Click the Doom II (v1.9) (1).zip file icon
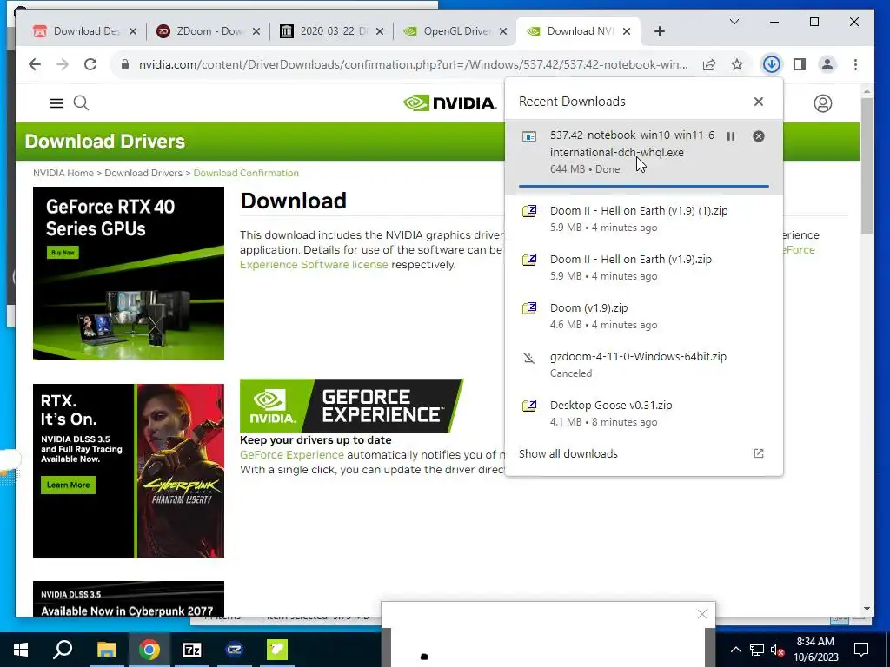890x667 pixels. pos(529,211)
